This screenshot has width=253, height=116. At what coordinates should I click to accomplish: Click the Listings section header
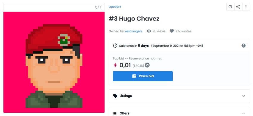point(179,96)
